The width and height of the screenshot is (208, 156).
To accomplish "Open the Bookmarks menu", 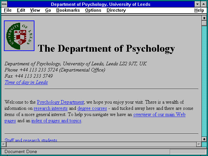I will (68, 10).
